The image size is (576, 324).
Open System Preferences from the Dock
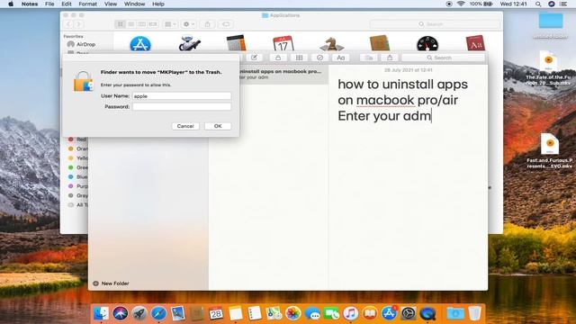(x=408, y=313)
